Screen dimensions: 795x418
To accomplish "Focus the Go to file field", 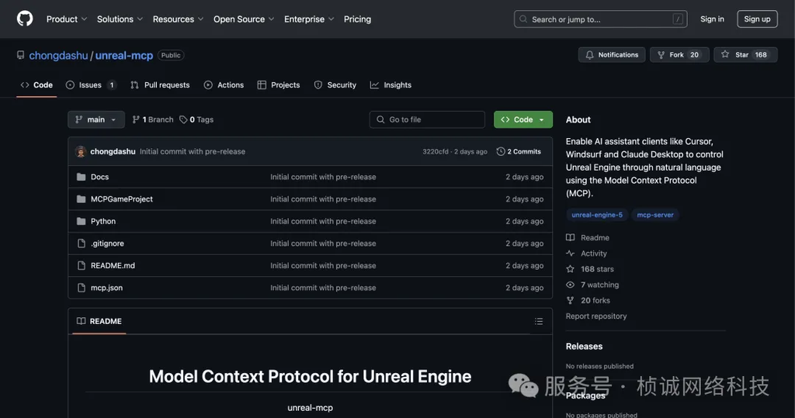I will pos(427,119).
